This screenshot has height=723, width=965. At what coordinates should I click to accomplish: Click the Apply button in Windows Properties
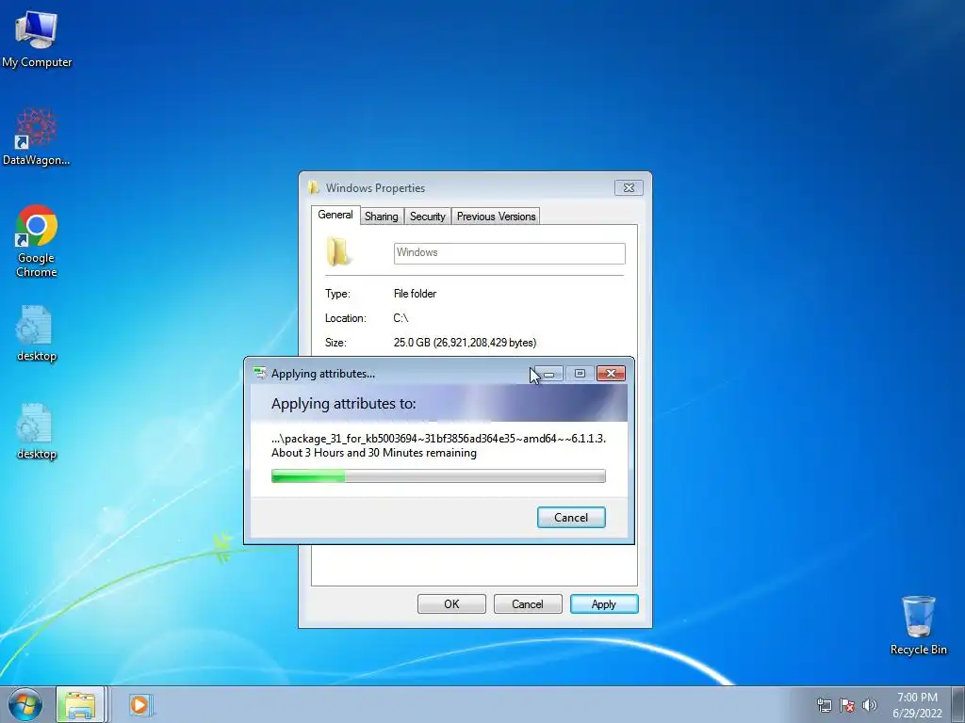(604, 604)
